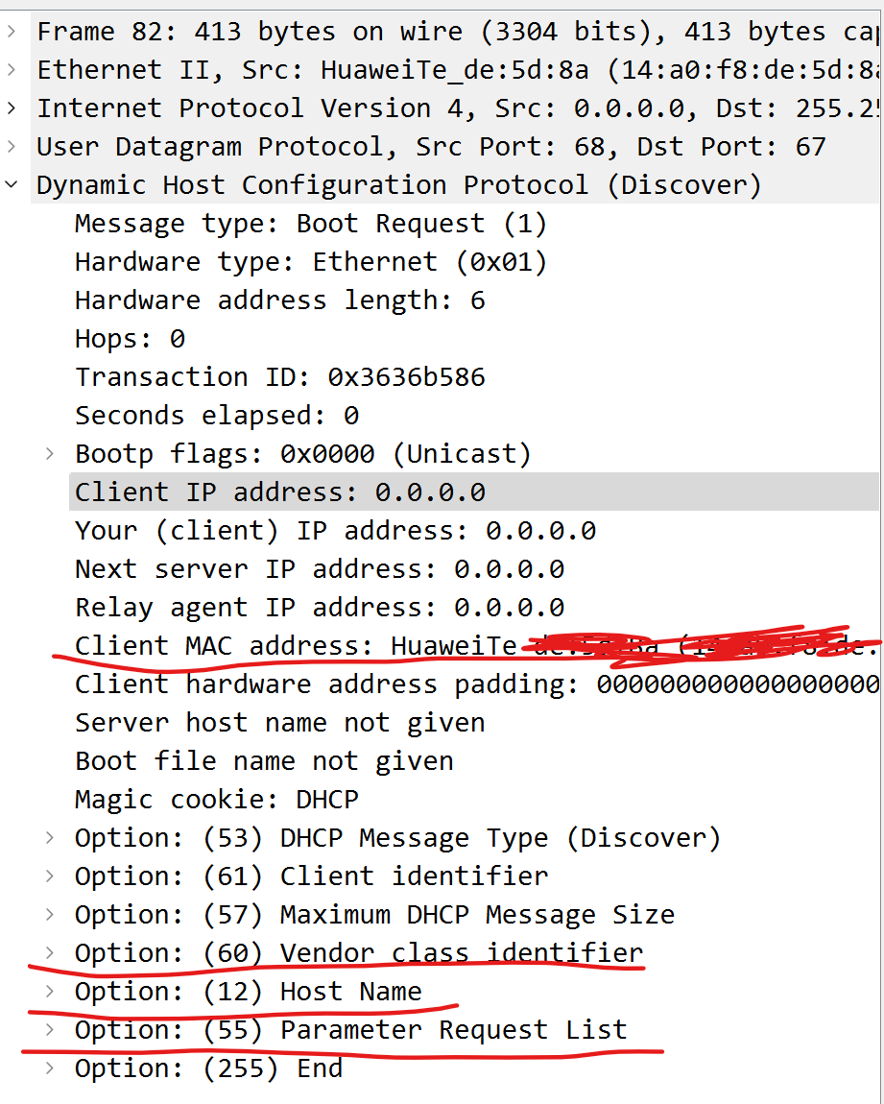This screenshot has height=1104, width=884.
Task: Expand Option 55 Parameter Request List
Action: pyautogui.click(x=50, y=1030)
